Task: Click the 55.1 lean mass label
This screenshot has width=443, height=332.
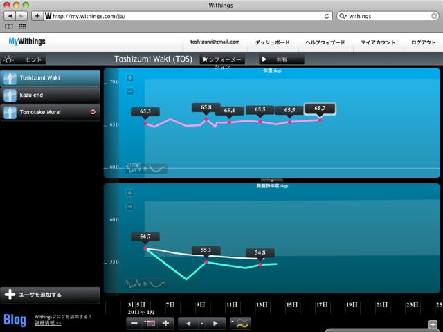Action: click(206, 250)
